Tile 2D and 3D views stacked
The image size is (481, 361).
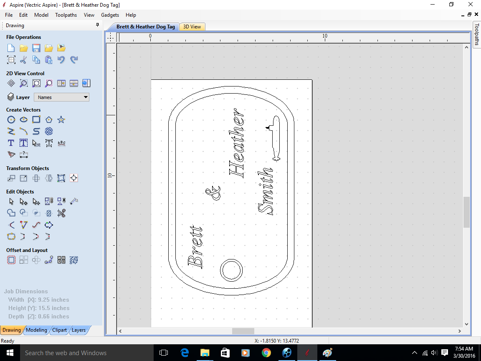[74, 83]
